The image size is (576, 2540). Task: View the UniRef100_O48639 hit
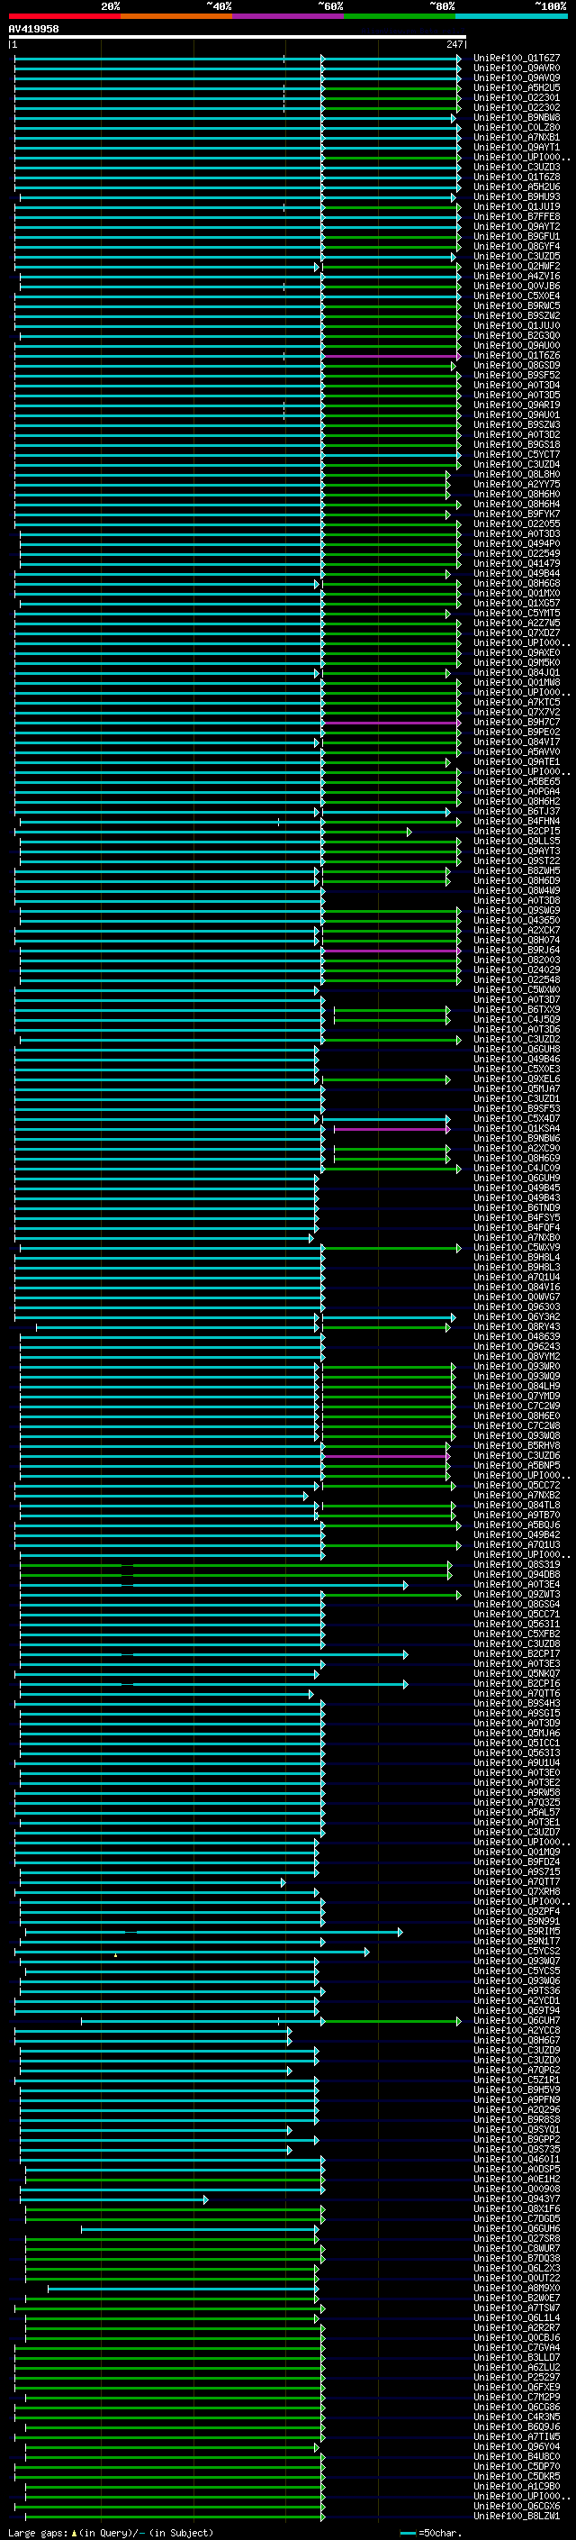516,1336
